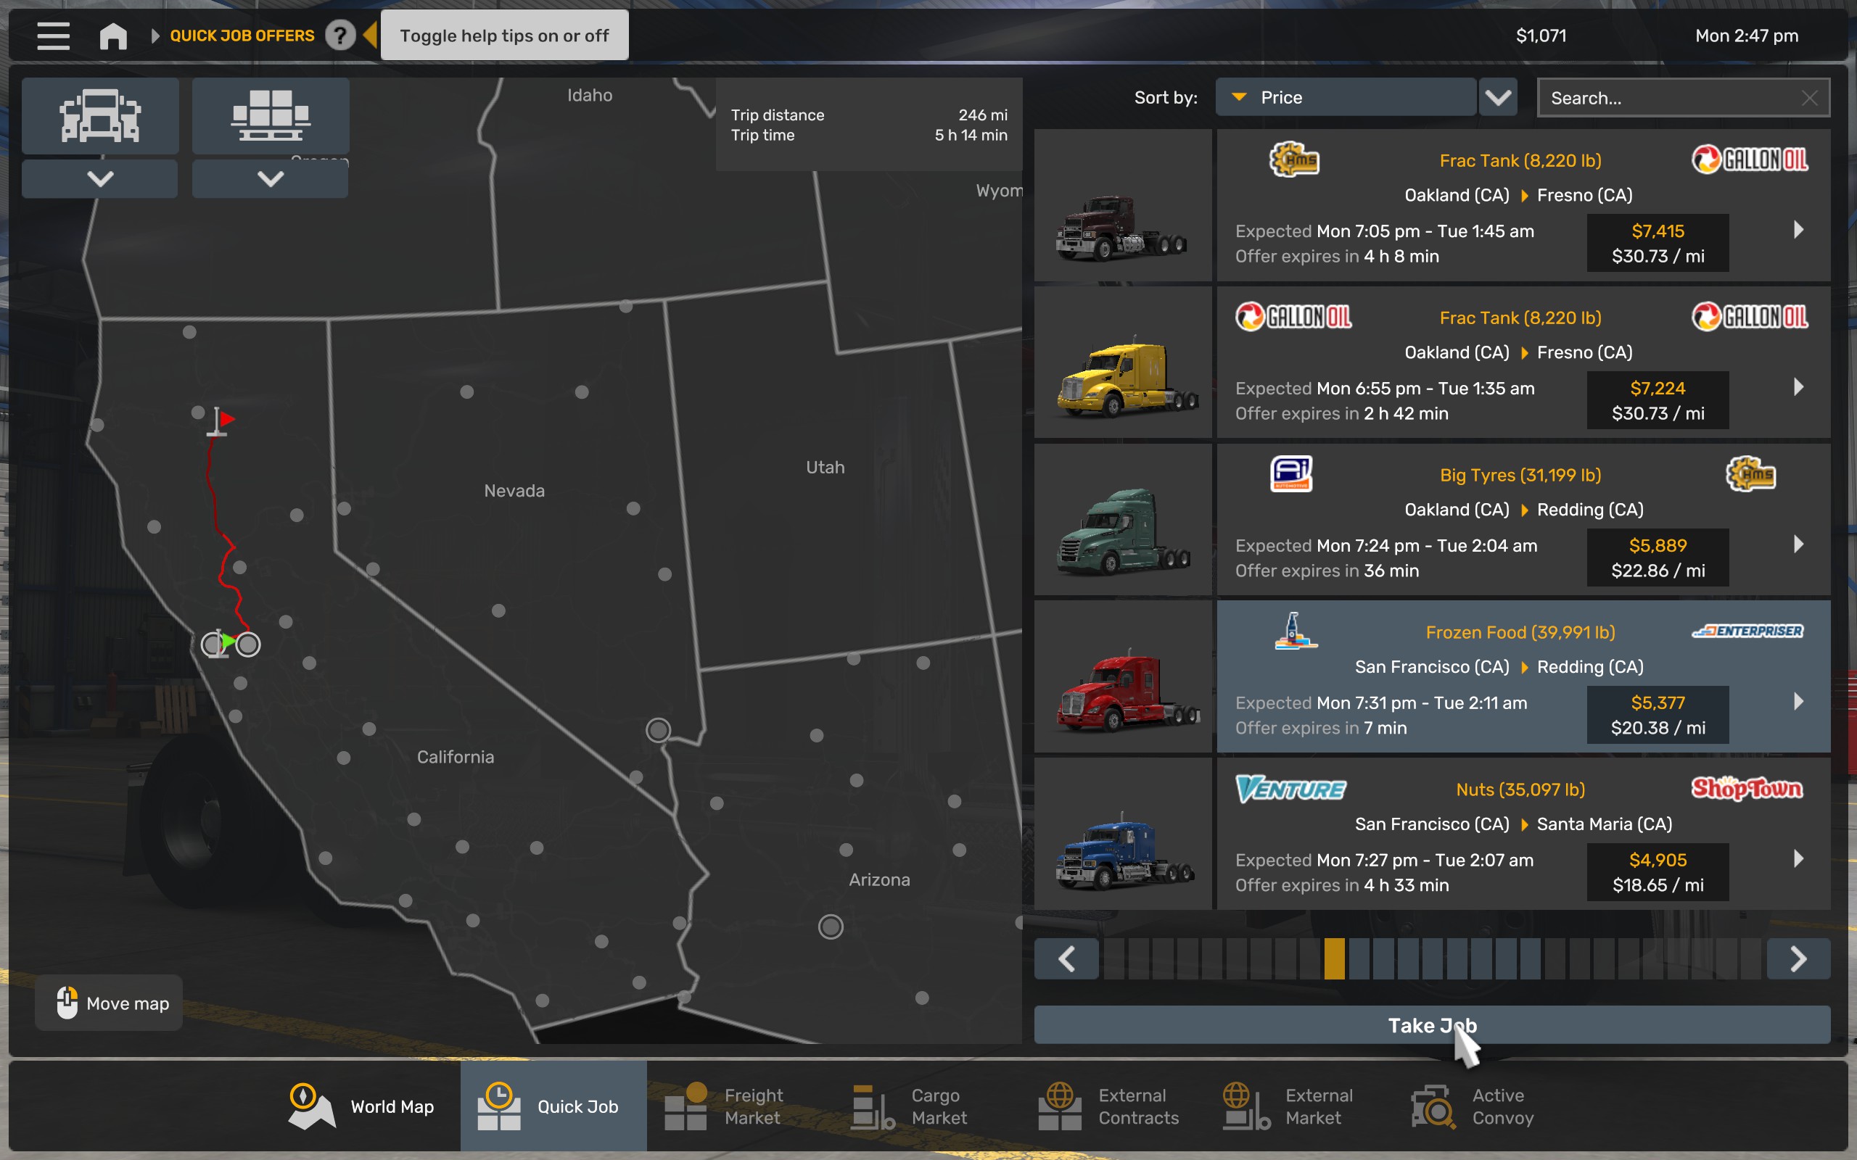Expand details arrow on $7,415 job

1798,229
